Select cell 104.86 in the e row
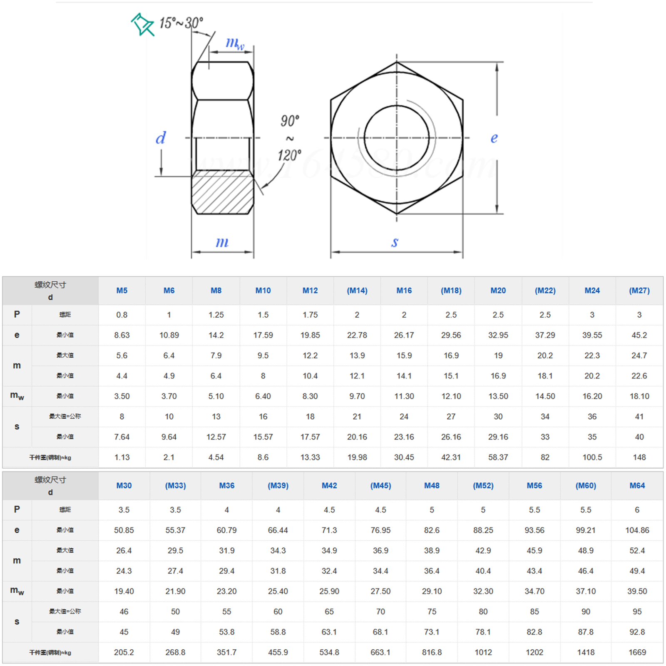 [x=637, y=530]
